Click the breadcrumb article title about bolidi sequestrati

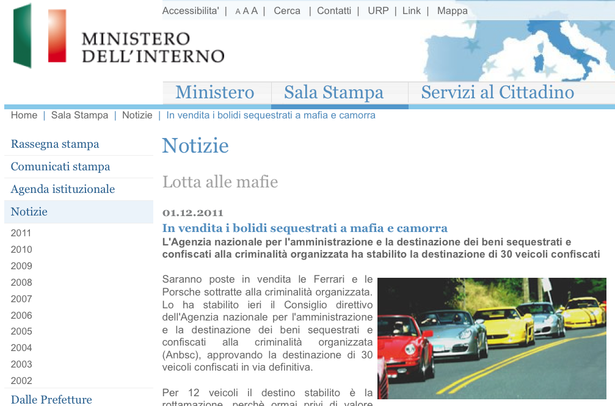(271, 115)
